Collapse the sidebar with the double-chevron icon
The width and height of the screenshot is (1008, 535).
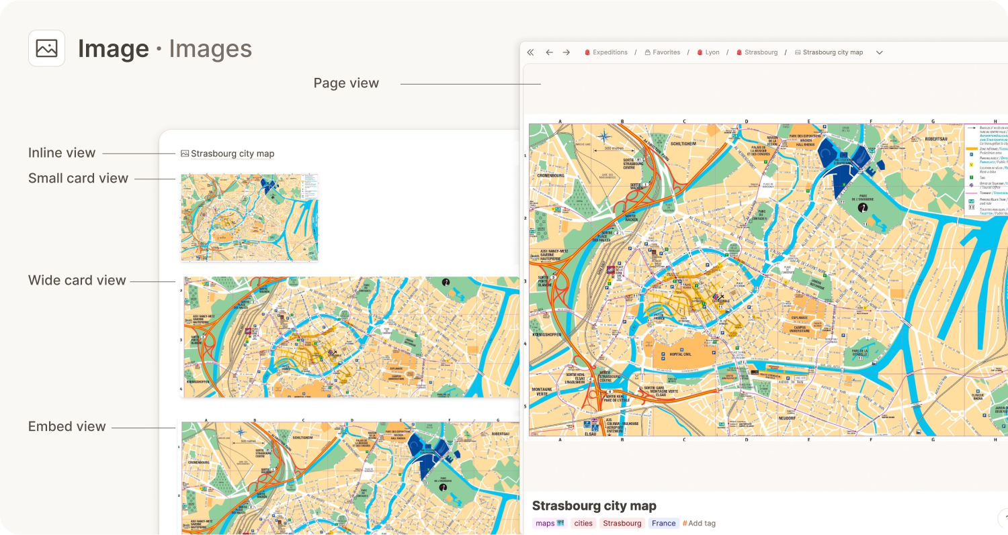pyautogui.click(x=530, y=52)
